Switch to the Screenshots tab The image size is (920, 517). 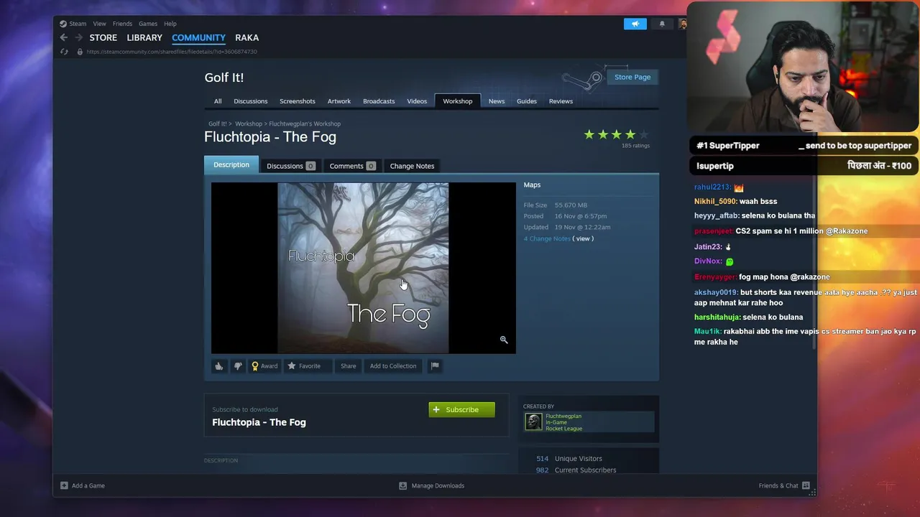click(x=298, y=101)
